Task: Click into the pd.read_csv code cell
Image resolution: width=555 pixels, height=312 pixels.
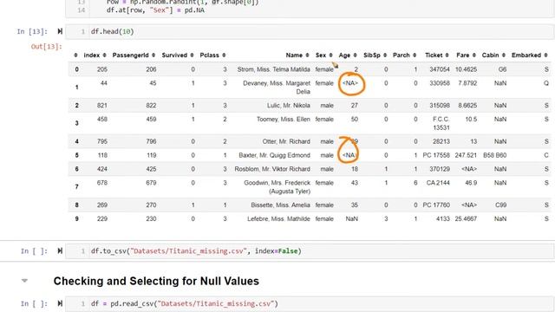Action: (x=310, y=304)
